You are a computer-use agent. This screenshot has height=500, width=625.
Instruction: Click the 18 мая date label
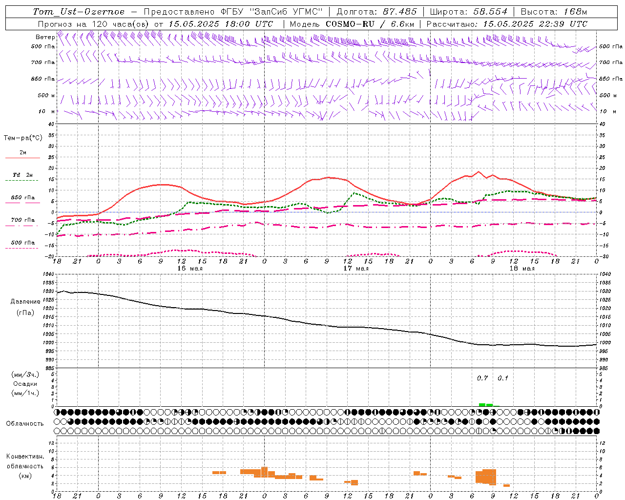point(522,269)
